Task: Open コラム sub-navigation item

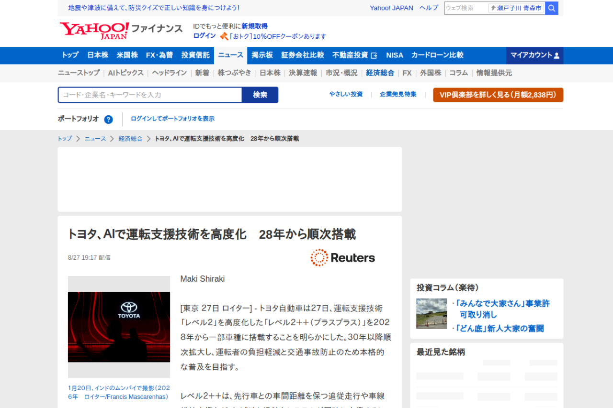Action: pos(458,73)
